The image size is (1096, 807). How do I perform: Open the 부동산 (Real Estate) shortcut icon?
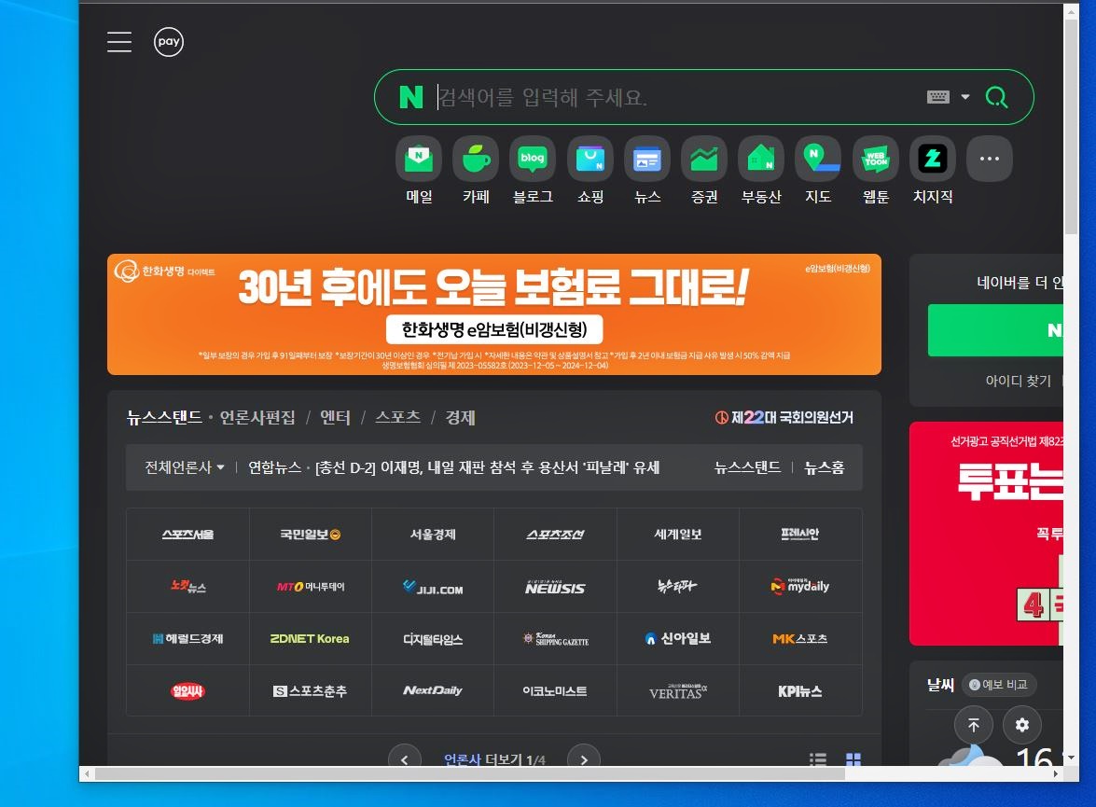pyautogui.click(x=761, y=159)
